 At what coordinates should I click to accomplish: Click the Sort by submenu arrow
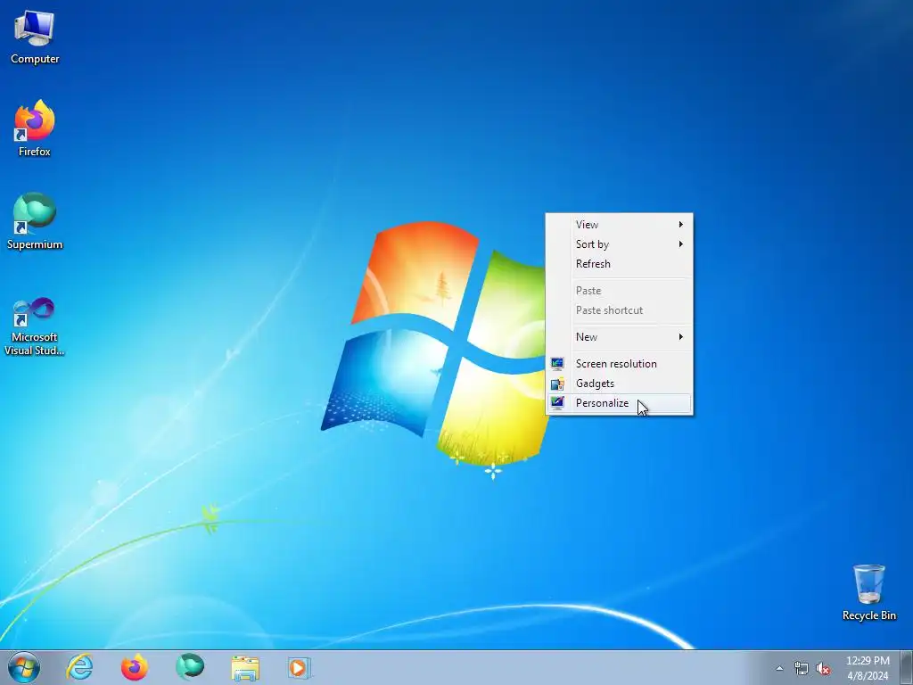tap(680, 244)
